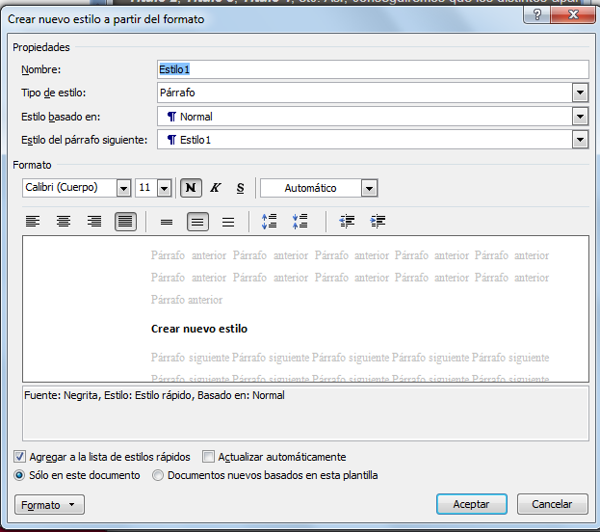Check Agregar a la lista de estilos rápidos
This screenshot has width=600, height=532.
[x=20, y=457]
